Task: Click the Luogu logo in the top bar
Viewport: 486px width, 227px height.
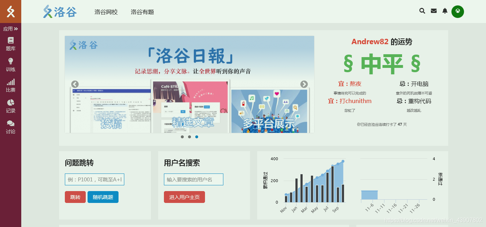Action: click(59, 11)
